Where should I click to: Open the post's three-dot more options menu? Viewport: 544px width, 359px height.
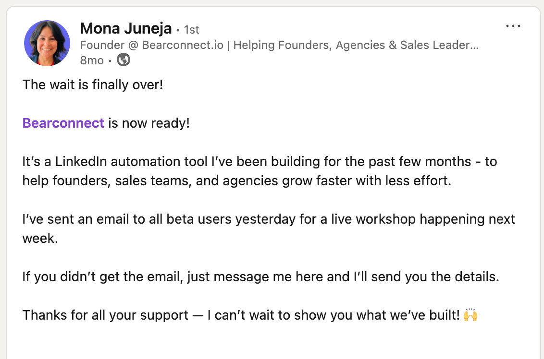[513, 26]
